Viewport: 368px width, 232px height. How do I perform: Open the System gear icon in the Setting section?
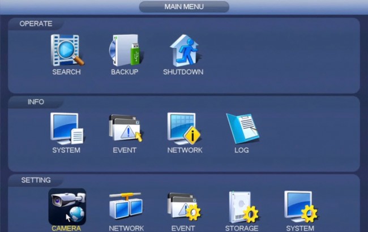pyautogui.click(x=301, y=207)
